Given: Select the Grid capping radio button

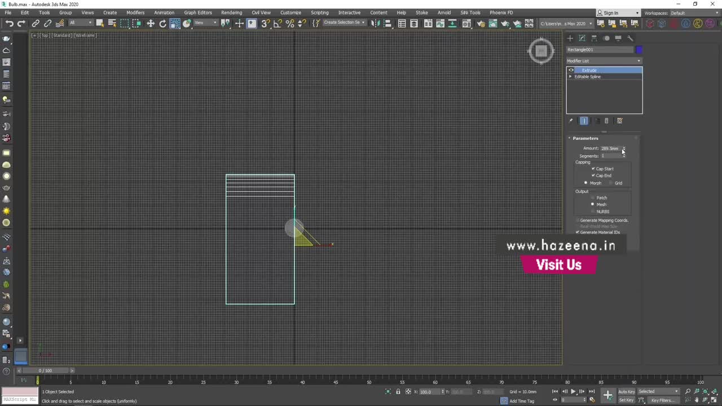Looking at the screenshot, I should point(611,183).
